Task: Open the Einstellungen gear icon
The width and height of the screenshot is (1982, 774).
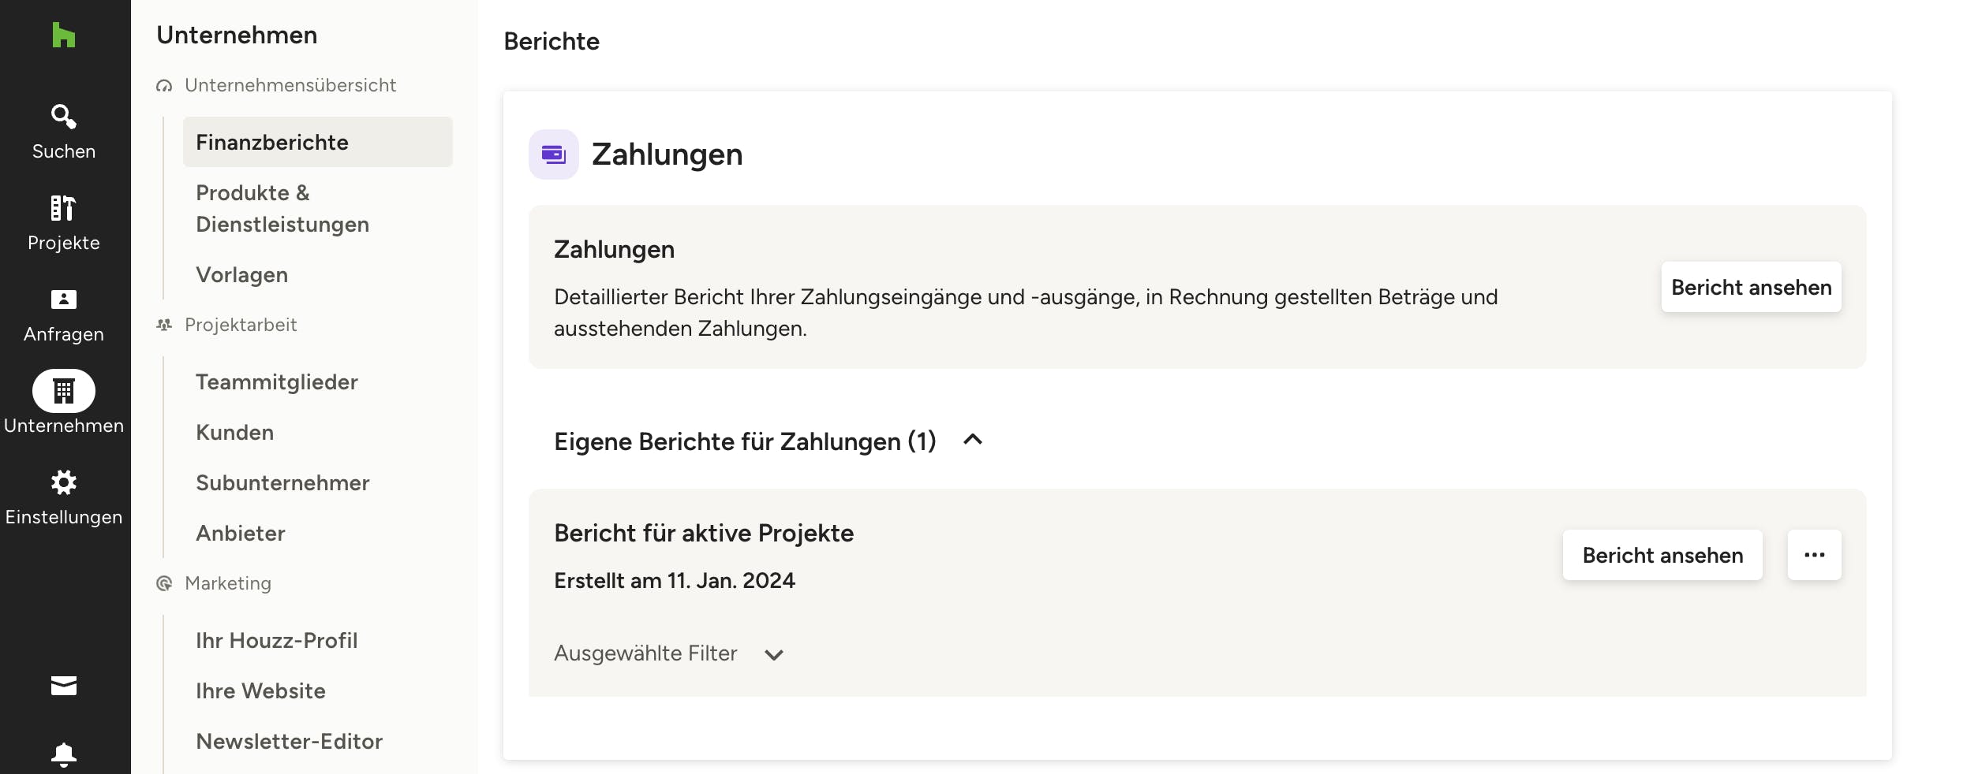Action: (63, 482)
